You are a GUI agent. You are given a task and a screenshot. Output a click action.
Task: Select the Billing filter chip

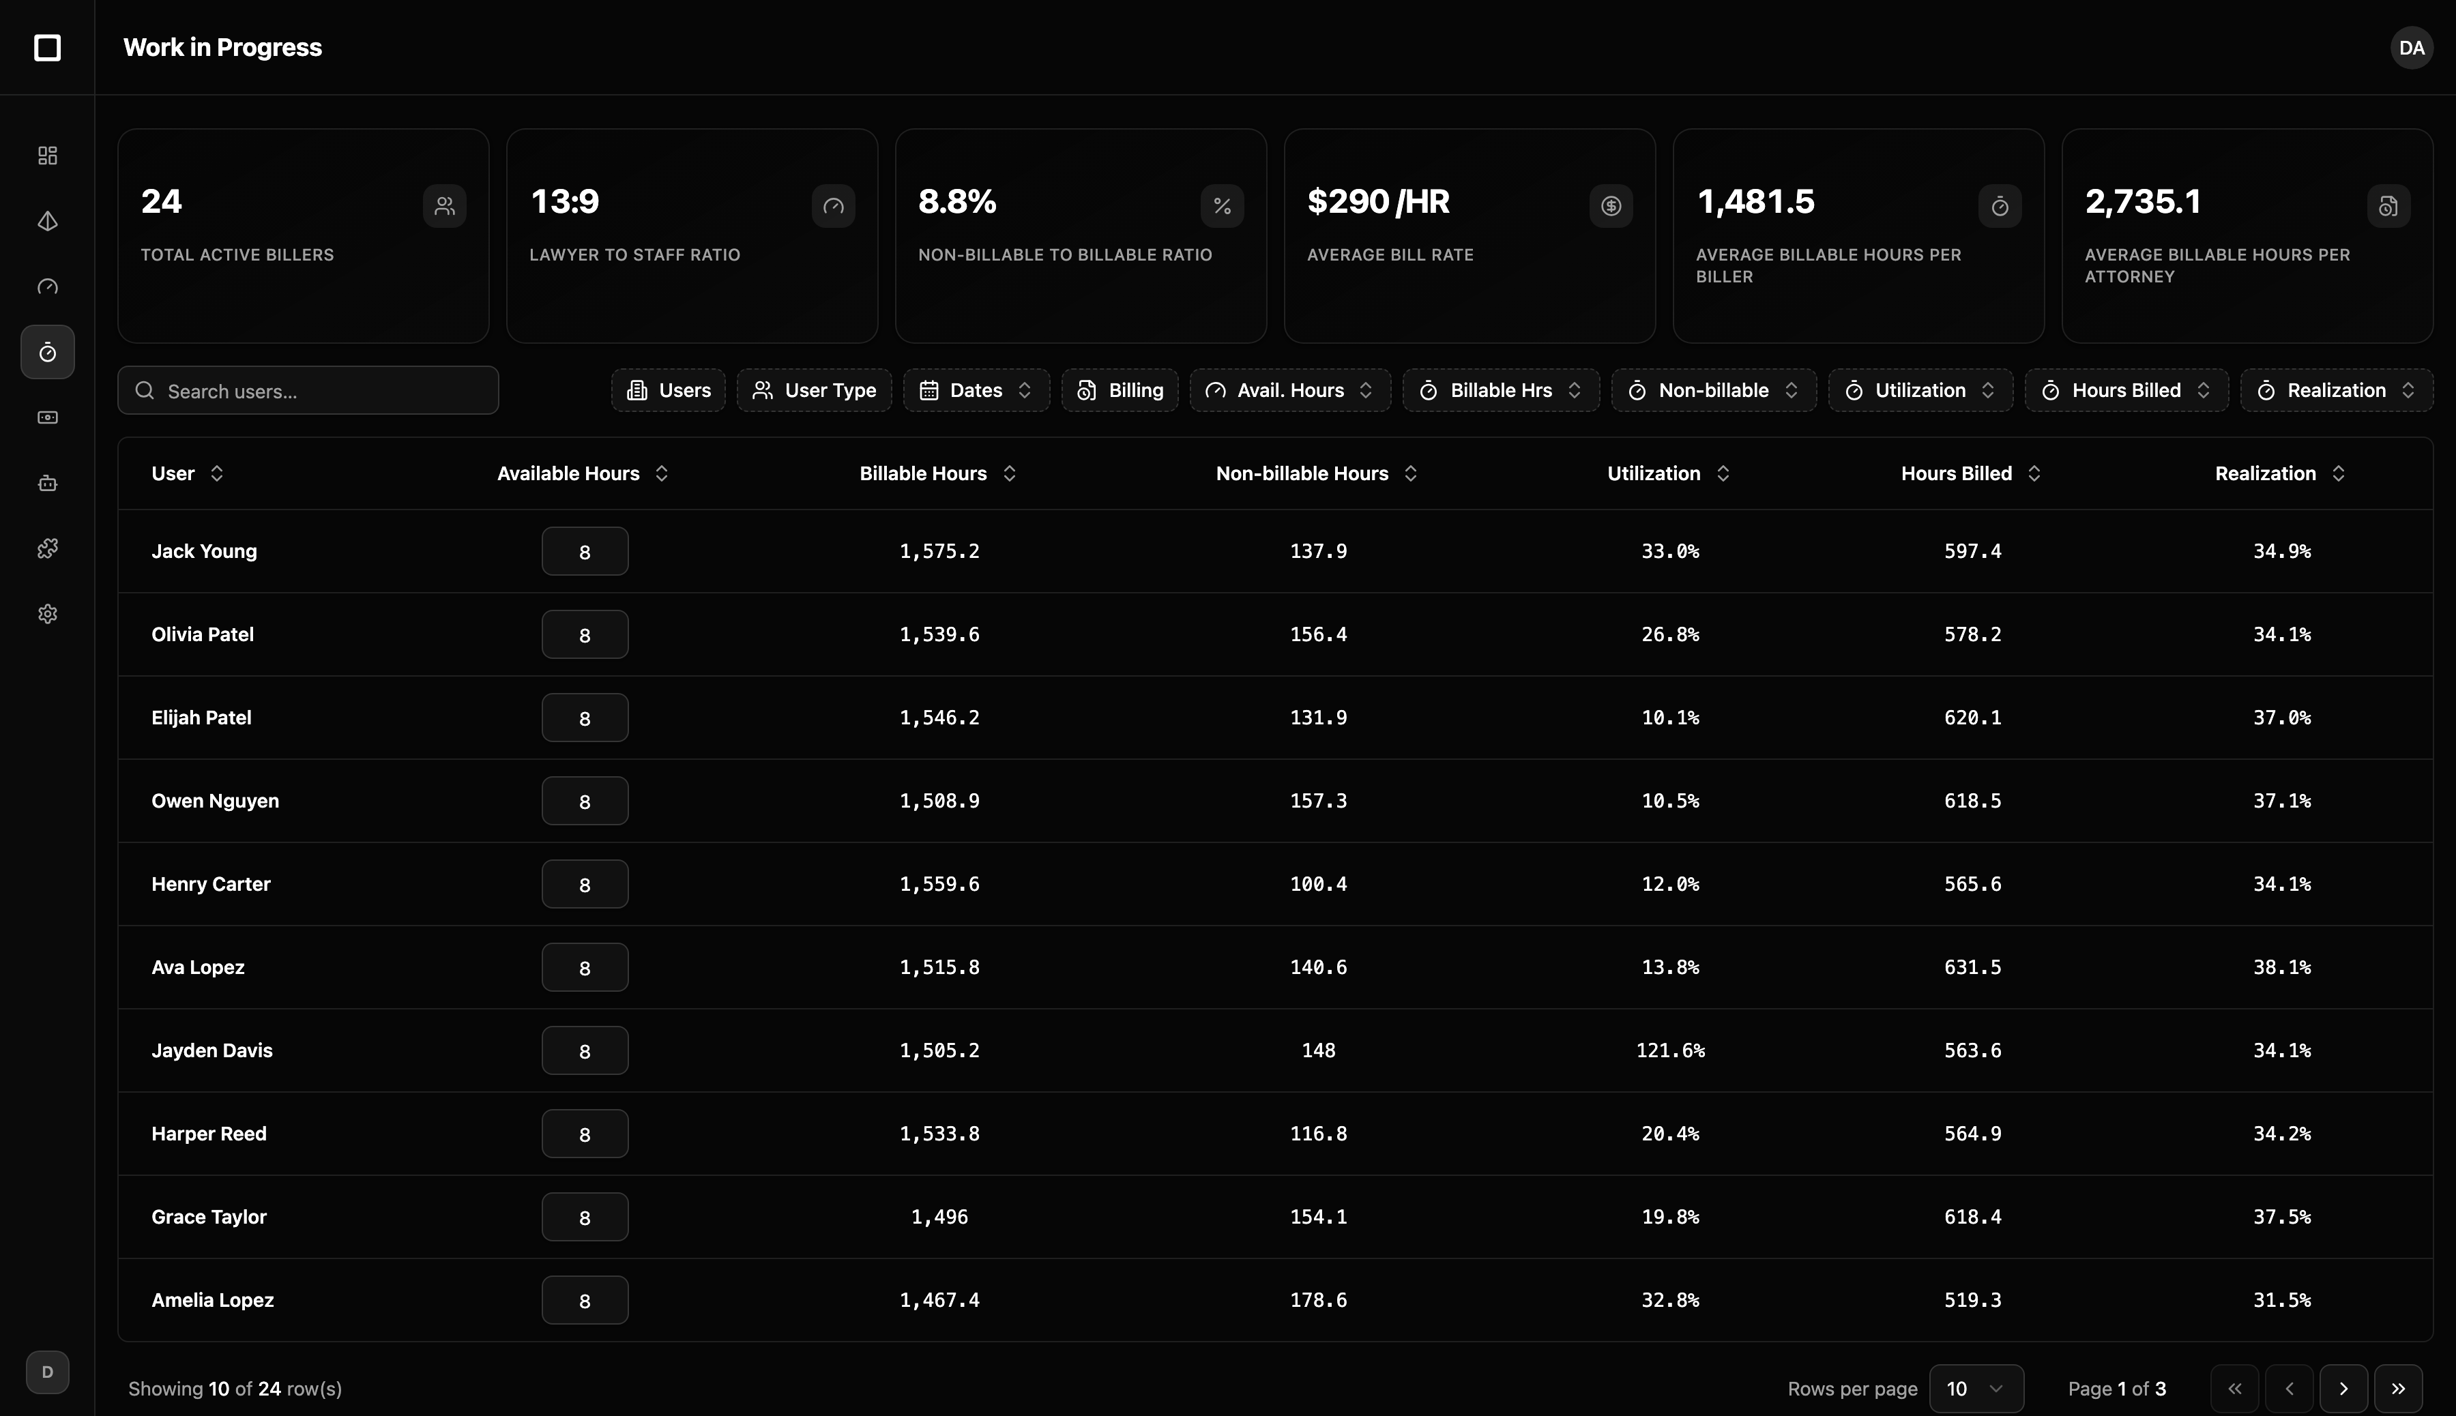tap(1119, 390)
